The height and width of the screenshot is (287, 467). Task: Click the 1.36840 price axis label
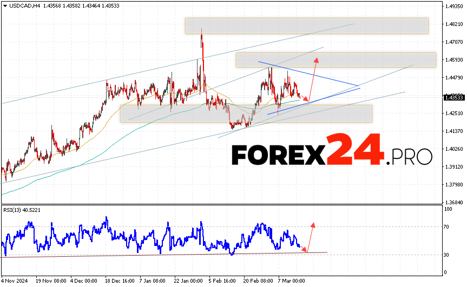coord(453,202)
